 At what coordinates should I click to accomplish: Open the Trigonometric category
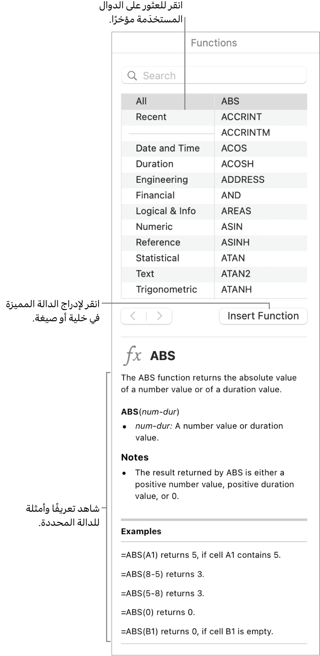pos(166,289)
